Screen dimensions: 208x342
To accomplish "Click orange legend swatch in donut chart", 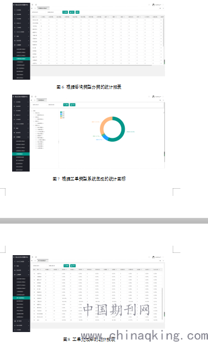I will (61, 118).
